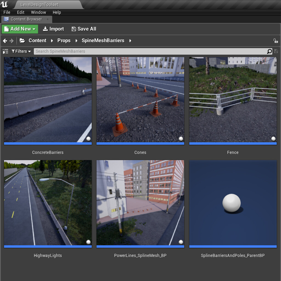Click the folder icon in the breadcrumb path
This screenshot has width=281, height=281.
pyautogui.click(x=22, y=40)
